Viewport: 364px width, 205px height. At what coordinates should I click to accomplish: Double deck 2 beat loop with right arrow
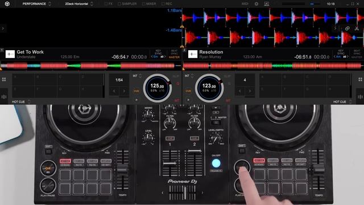[x=250, y=91]
